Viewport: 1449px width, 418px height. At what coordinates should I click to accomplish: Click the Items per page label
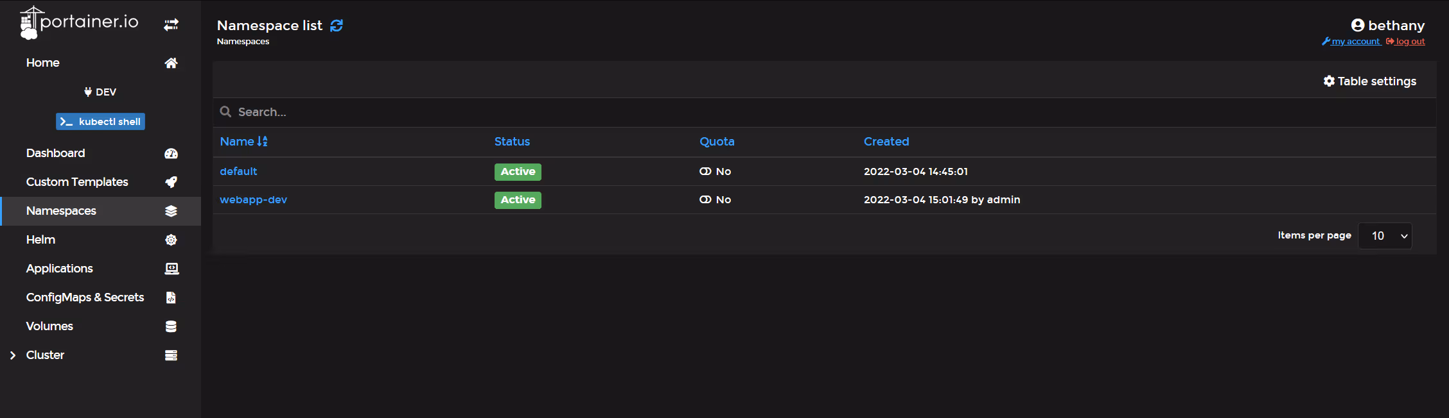[x=1314, y=235]
